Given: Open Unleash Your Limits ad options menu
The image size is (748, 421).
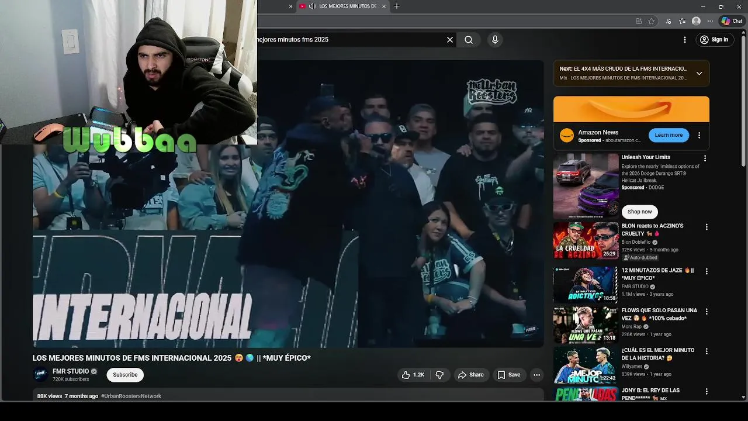Looking at the screenshot, I should point(705,158).
